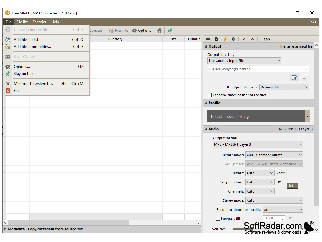This screenshot has height=242, width=322.
Task: Click the red Exit icon in the File menu
Action: point(8,91)
